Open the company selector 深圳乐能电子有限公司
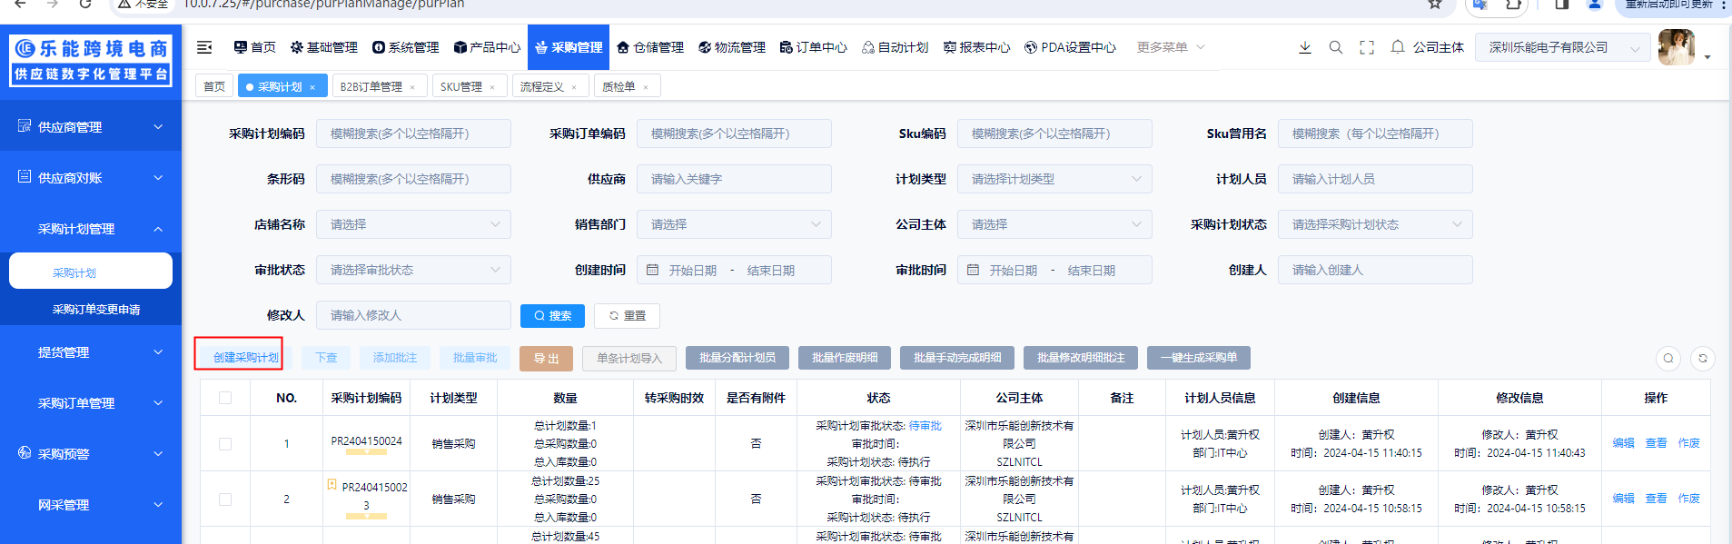 [1563, 47]
